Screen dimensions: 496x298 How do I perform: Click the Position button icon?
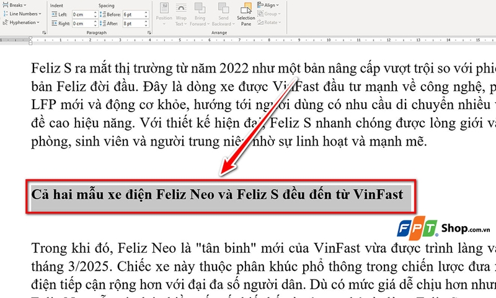[164, 8]
